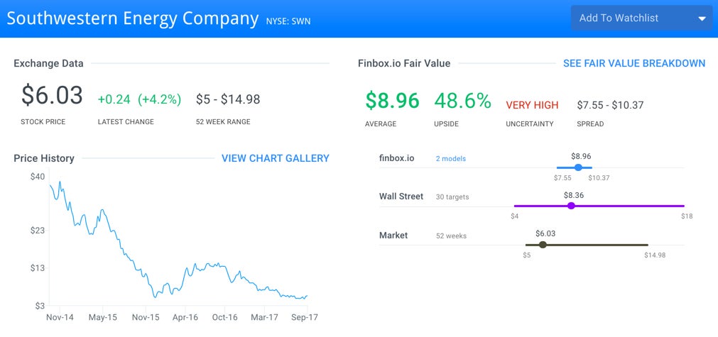Image resolution: width=718 pixels, height=337 pixels.
Task: Open SEE FAIR VALUE BREAKDOWN link
Action: 634,64
